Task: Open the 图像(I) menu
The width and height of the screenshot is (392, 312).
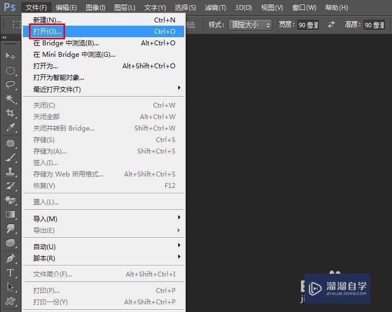Action: 95,8
